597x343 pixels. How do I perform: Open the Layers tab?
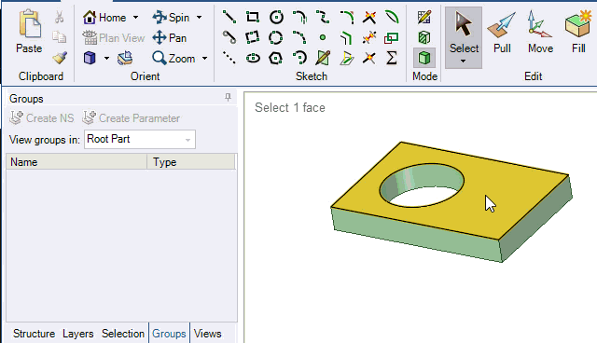pyautogui.click(x=78, y=334)
